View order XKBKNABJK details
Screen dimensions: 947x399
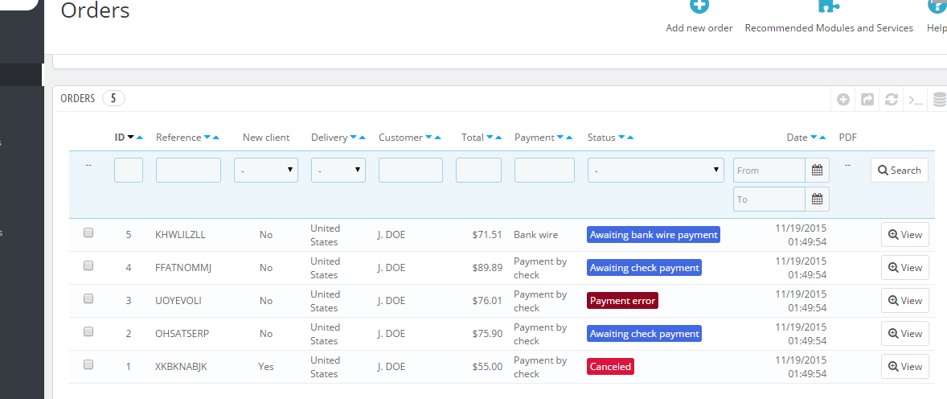tap(904, 366)
